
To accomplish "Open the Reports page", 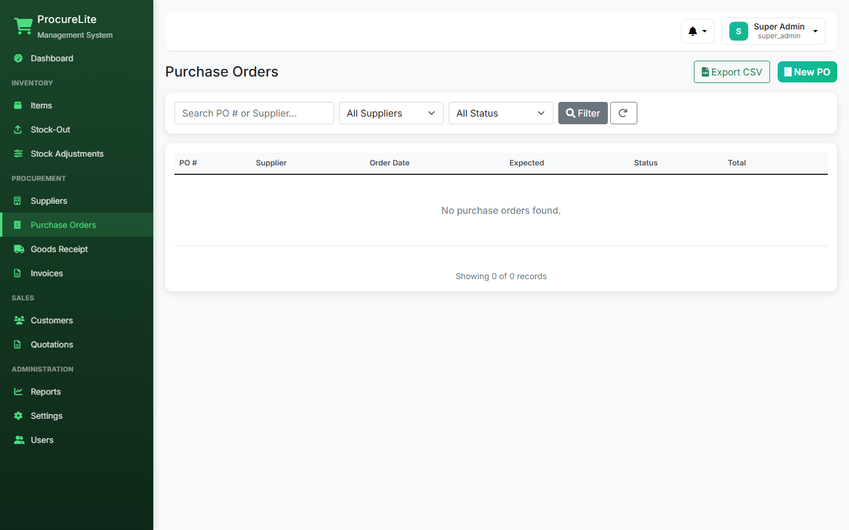I will coord(77,392).
